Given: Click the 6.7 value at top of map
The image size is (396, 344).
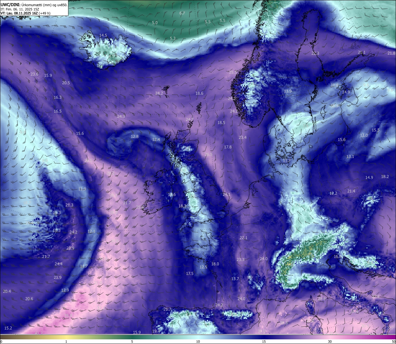Looking at the screenshot, I should (182, 13).
